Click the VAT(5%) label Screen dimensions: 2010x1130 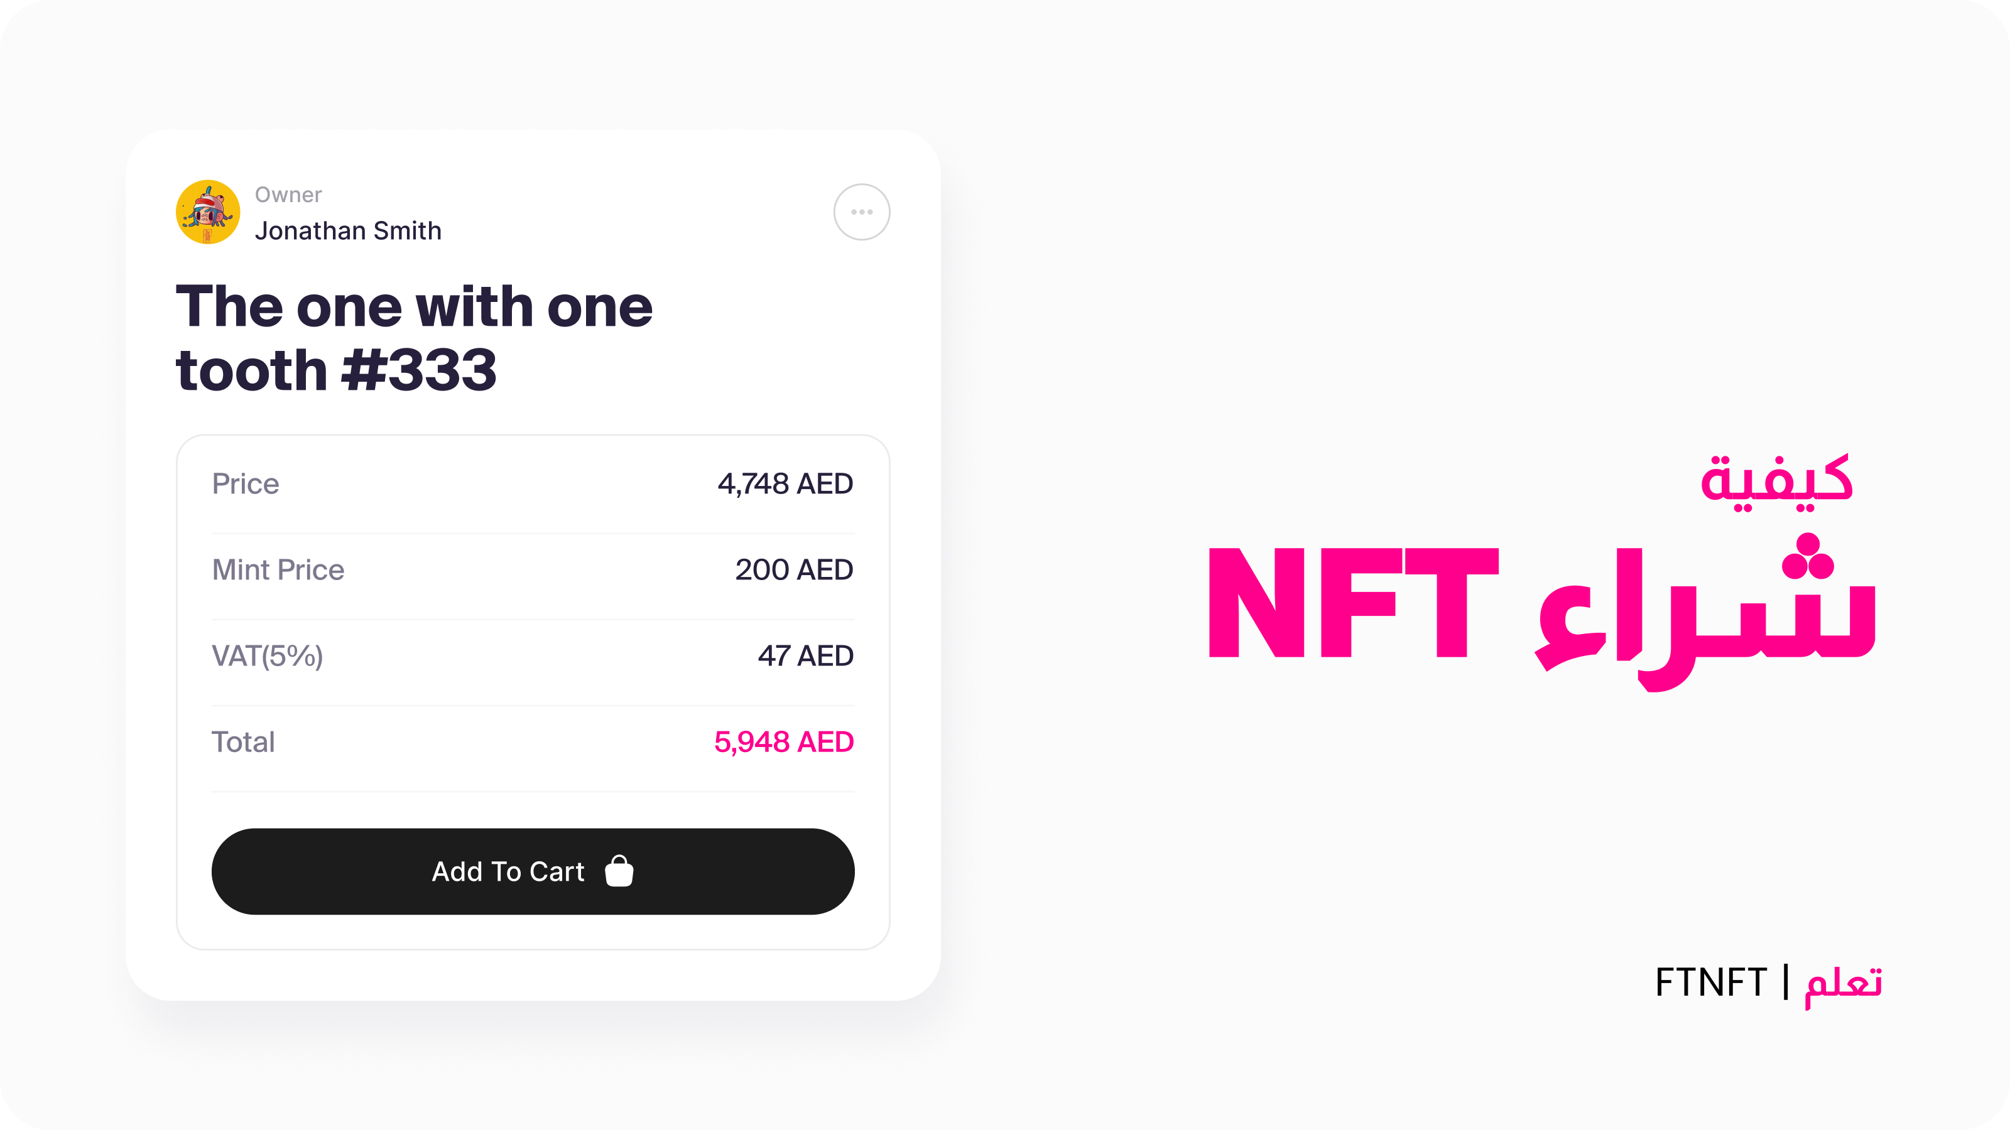tap(267, 656)
